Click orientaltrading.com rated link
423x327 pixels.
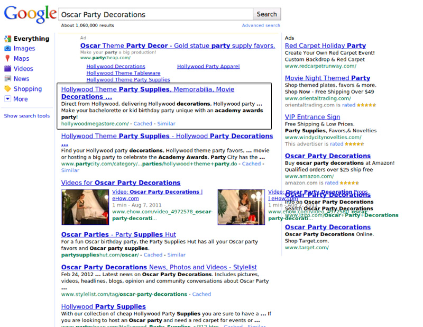pos(348,105)
